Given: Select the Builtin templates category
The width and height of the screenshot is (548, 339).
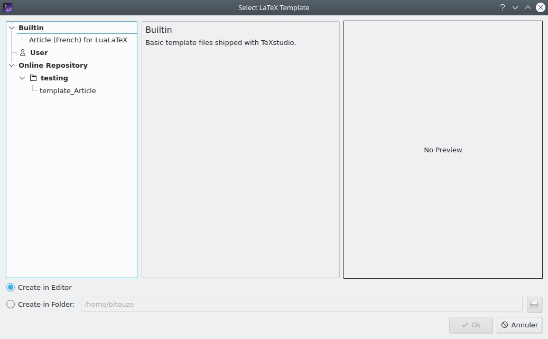Looking at the screenshot, I should (30, 28).
